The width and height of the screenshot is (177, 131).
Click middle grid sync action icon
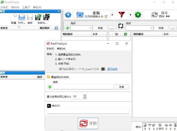125,34
